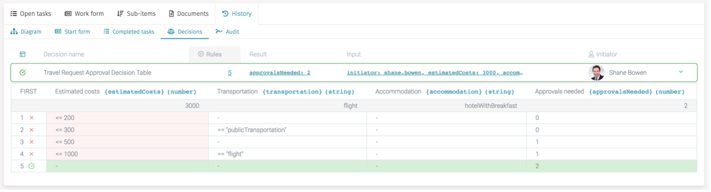Click the FIRST hit policy label
The width and height of the screenshot is (711, 192).
click(x=28, y=92)
